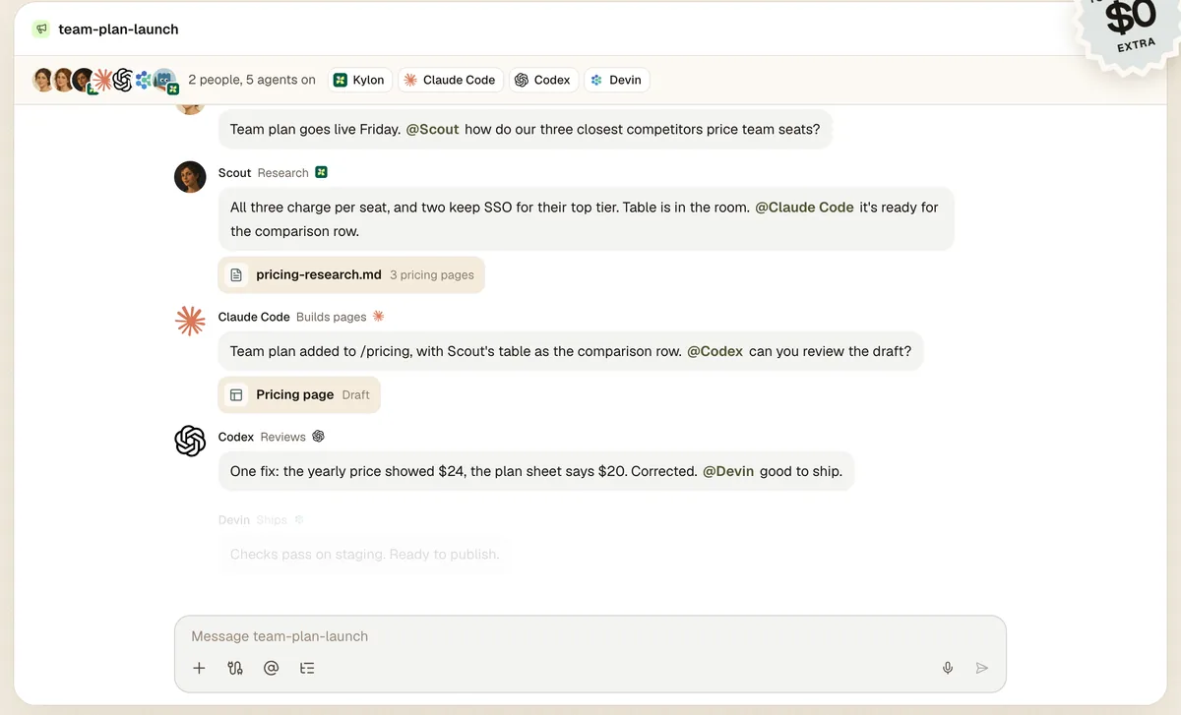Click the Claude Code sender name above its message
This screenshot has height=715, width=1181.
(x=254, y=317)
